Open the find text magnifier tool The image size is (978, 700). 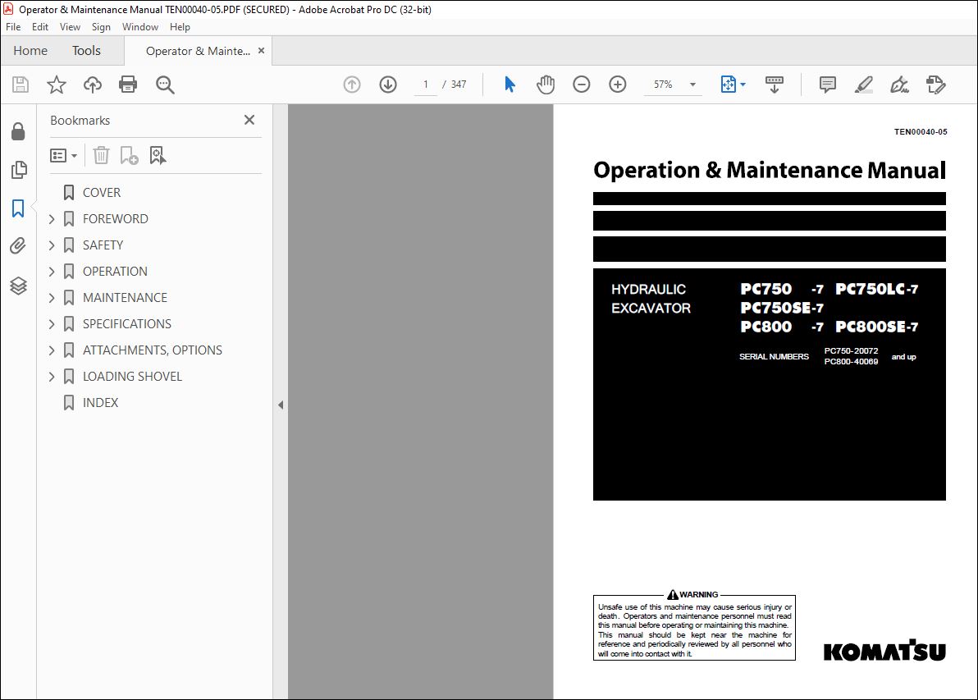[165, 85]
